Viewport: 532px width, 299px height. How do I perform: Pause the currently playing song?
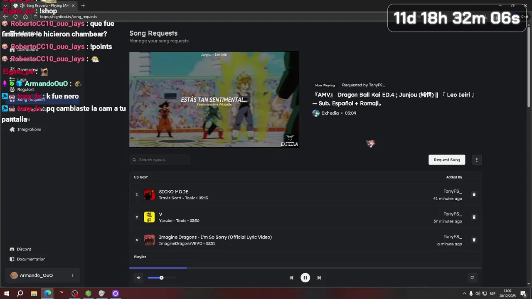(305, 278)
